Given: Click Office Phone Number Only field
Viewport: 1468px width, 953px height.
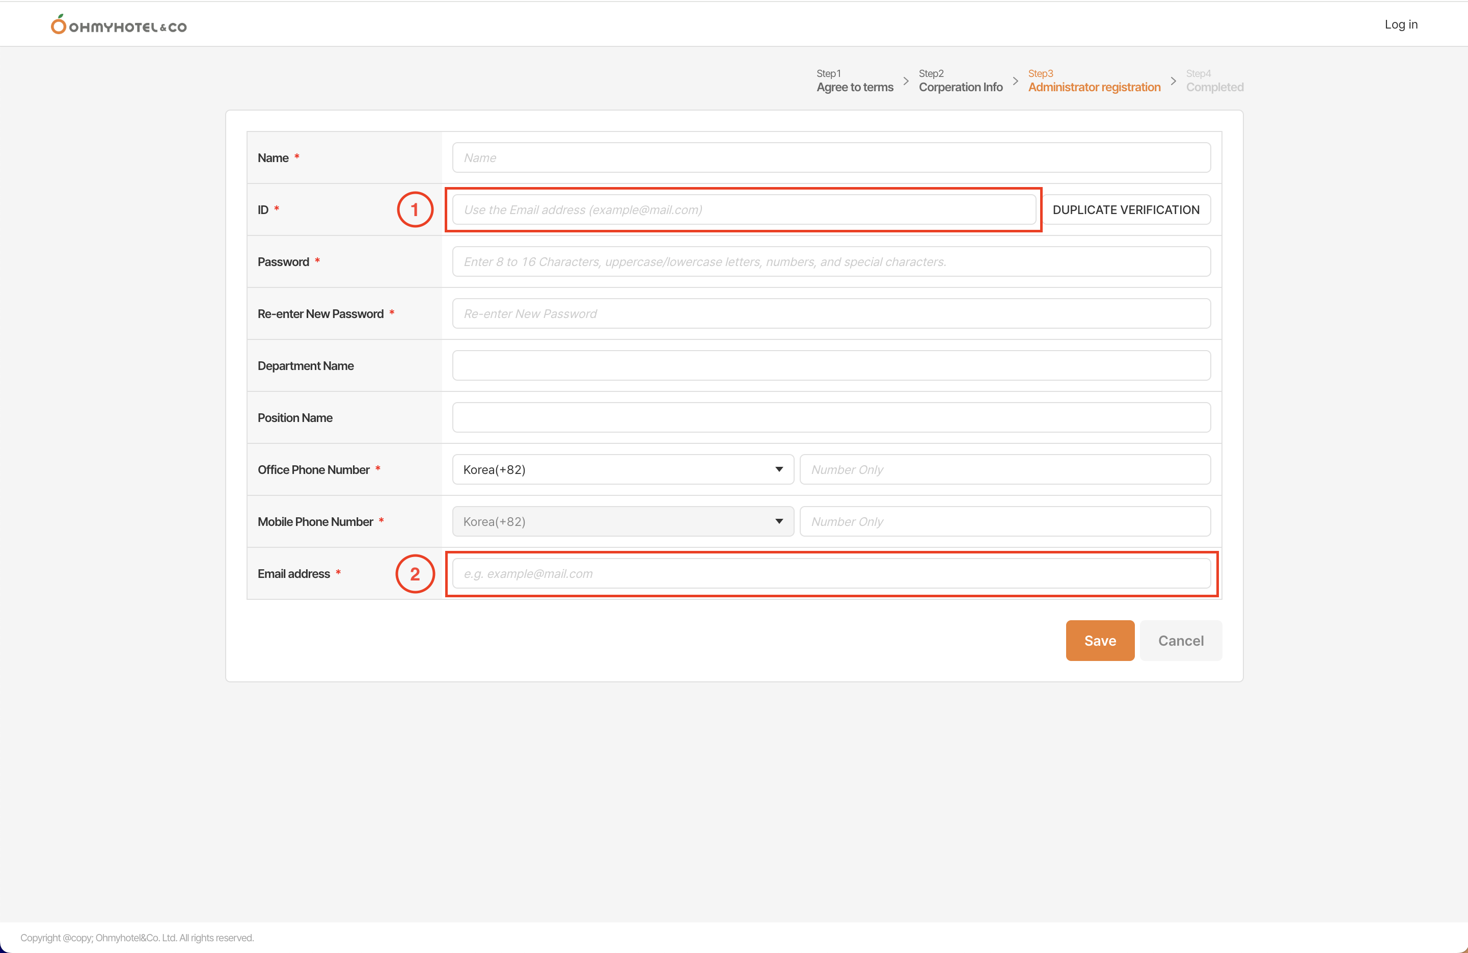Looking at the screenshot, I should (1004, 470).
